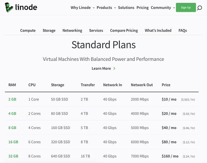Select the 8 GB plan link
Image resolution: width=207 pixels, height=163 pixels.
[12, 128]
